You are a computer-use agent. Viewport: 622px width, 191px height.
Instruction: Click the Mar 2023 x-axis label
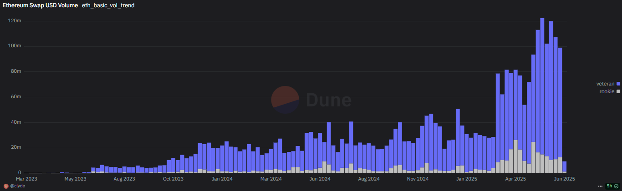[30, 179]
